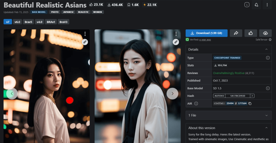Open the three-dot menu on left image
This screenshot has width=276, height=143.
(85, 34)
